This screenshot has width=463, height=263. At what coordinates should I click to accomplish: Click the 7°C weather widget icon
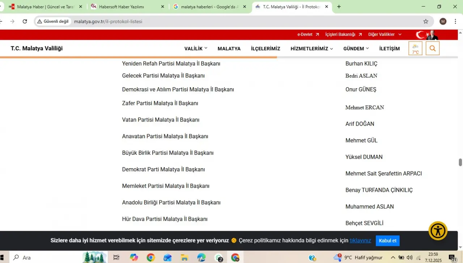(x=415, y=48)
